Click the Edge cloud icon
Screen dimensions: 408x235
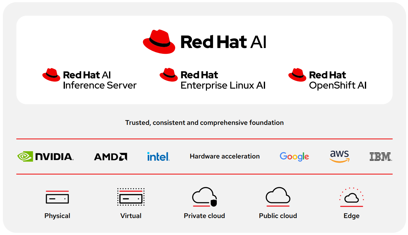[351, 197]
